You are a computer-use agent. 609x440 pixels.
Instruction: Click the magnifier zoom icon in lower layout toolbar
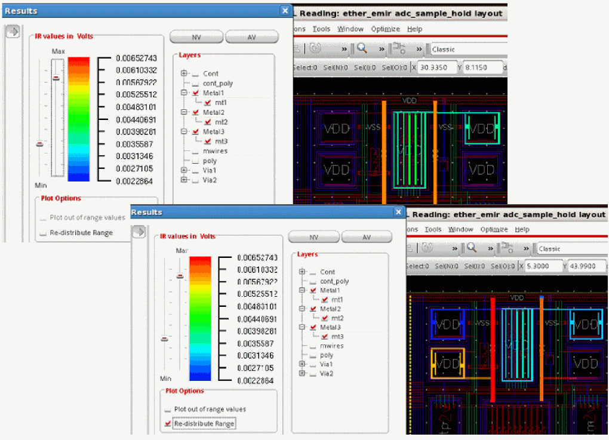(471, 248)
